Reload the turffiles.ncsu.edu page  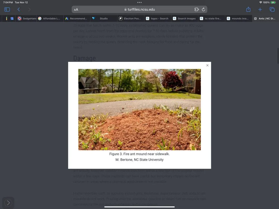(204, 9)
